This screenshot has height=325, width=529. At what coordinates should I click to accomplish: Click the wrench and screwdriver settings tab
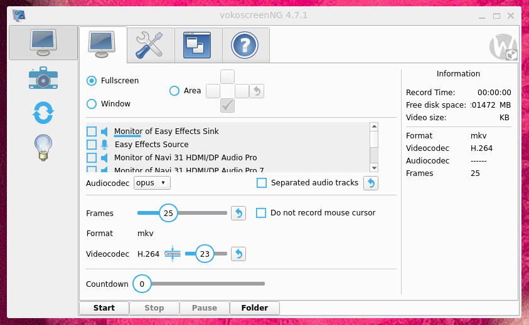click(151, 45)
